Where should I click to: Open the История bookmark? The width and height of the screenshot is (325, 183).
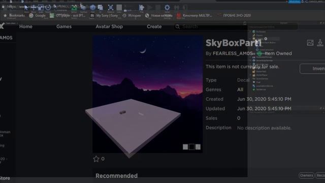(132, 16)
